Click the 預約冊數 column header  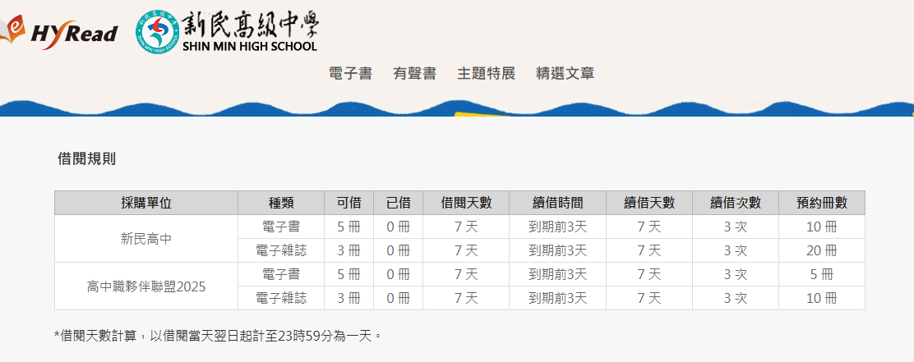pos(821,203)
